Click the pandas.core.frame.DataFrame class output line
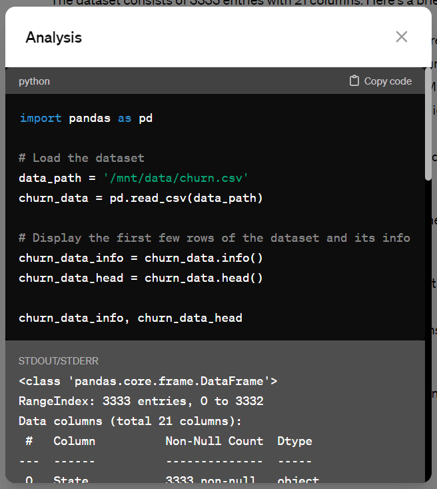Viewport: 437px width, 489px height. coord(147,381)
